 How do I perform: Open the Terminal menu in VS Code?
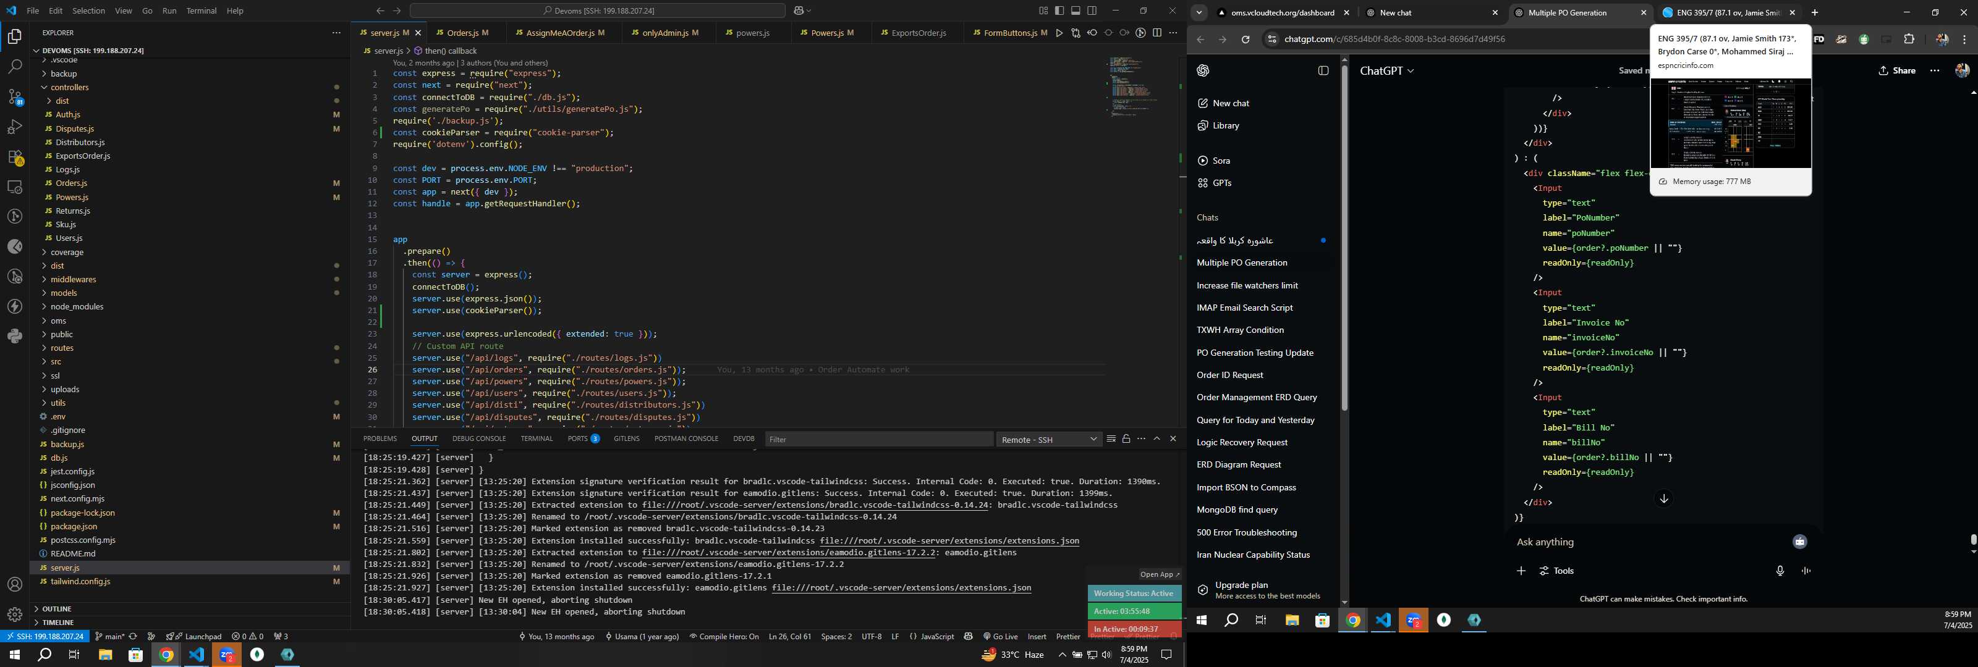201,10
